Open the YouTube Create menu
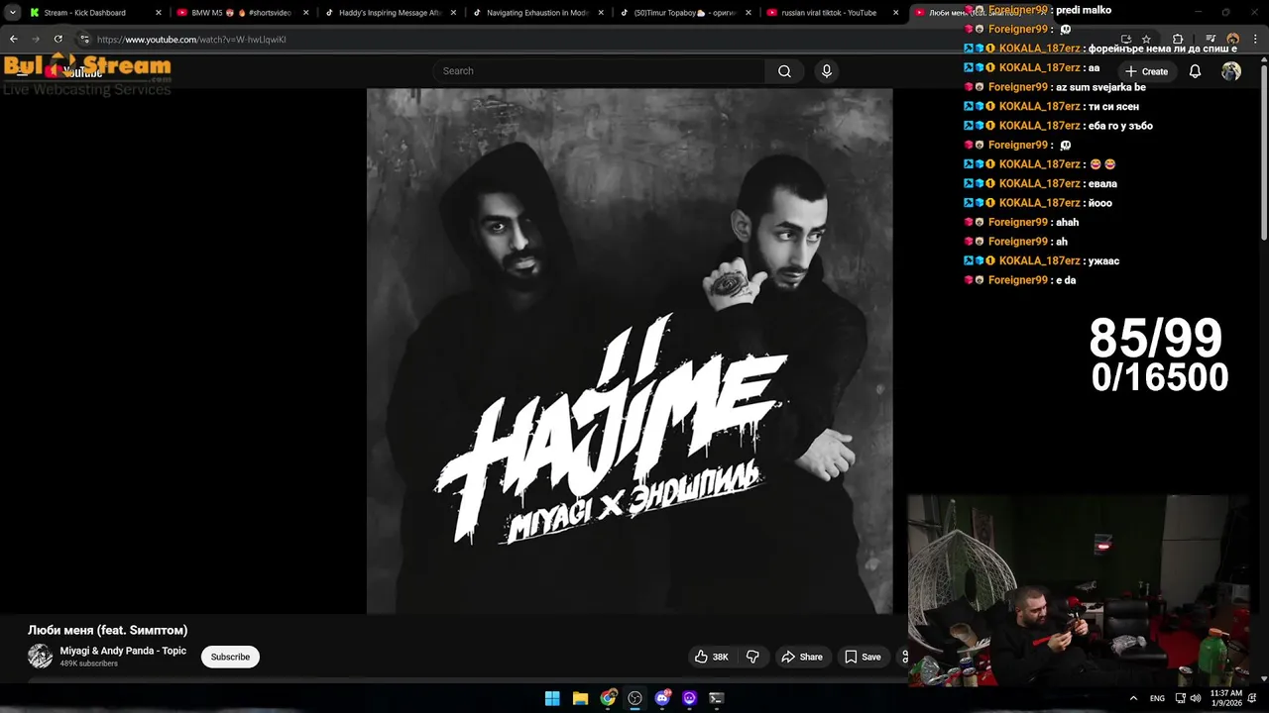The width and height of the screenshot is (1269, 713). 1147,71
